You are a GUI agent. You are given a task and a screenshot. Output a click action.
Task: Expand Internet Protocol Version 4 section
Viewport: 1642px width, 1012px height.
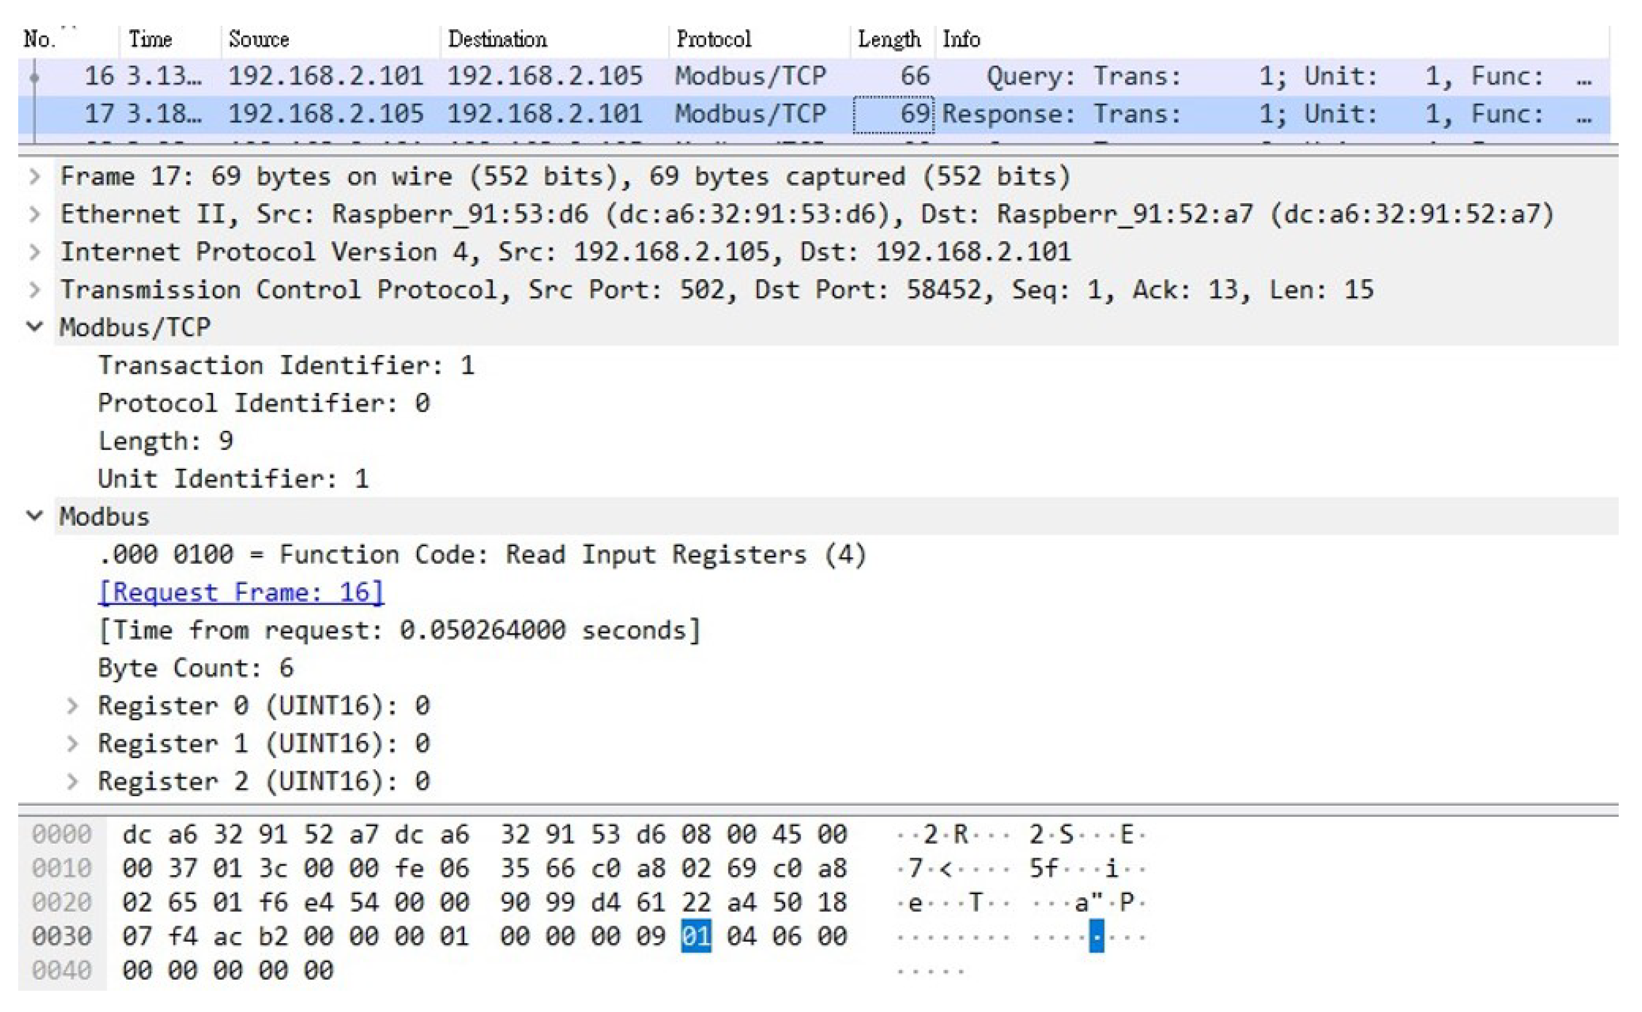[35, 252]
